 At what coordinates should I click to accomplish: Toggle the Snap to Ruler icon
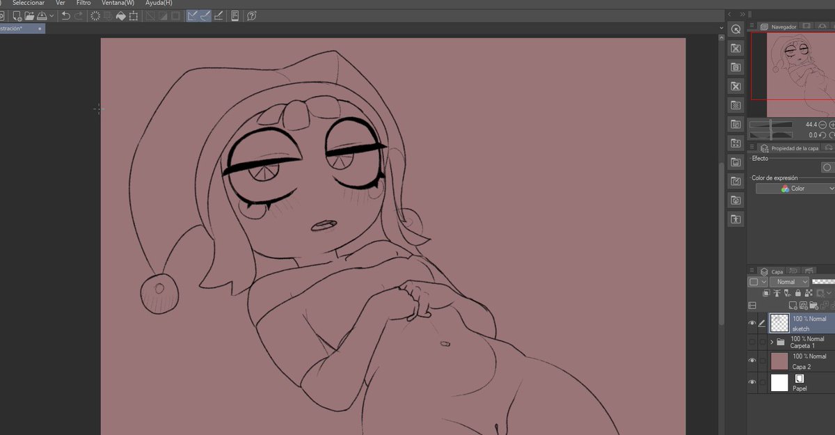pos(193,16)
